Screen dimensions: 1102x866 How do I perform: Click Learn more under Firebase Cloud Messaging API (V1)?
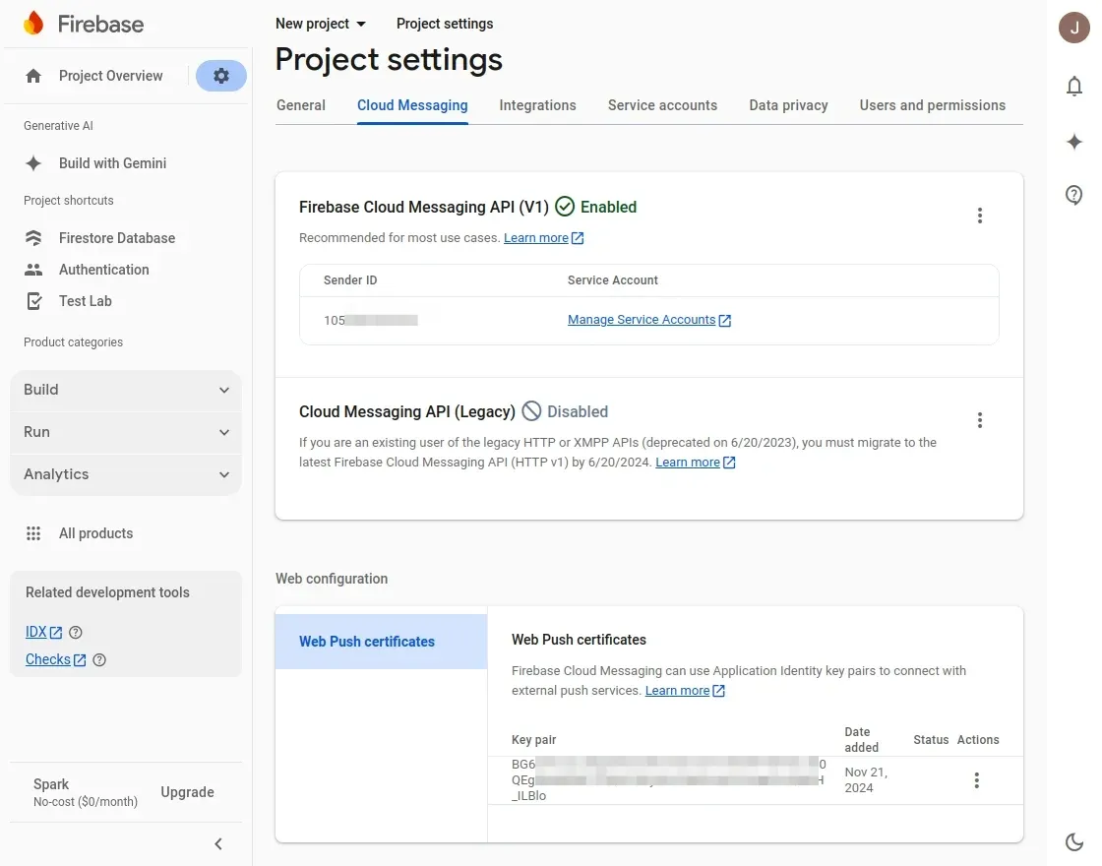(536, 237)
